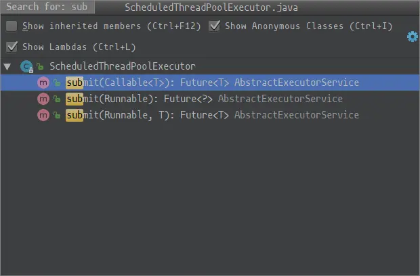Image resolution: width=420 pixels, height=276 pixels.
Task: Click the method icon of submit(Callable<T>)
Action: pos(43,83)
